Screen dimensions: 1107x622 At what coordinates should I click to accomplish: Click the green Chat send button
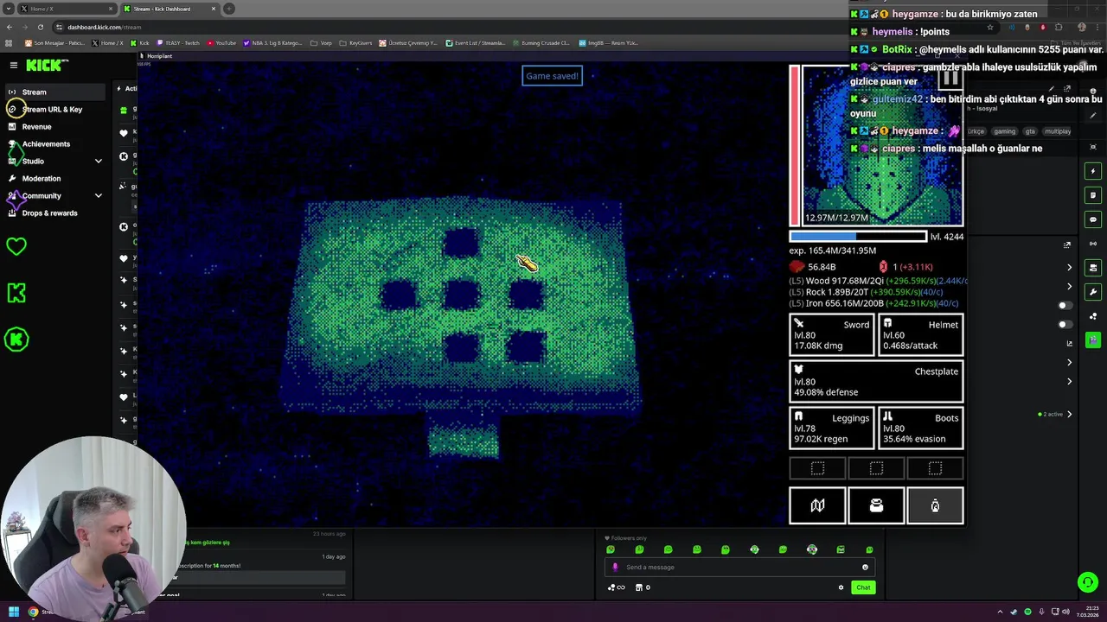click(863, 587)
